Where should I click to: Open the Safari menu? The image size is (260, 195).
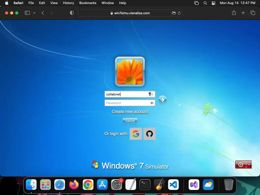18,3
